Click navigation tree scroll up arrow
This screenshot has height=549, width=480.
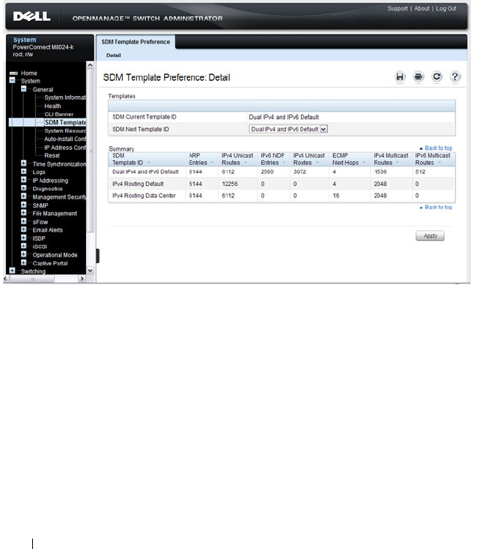pyautogui.click(x=90, y=65)
